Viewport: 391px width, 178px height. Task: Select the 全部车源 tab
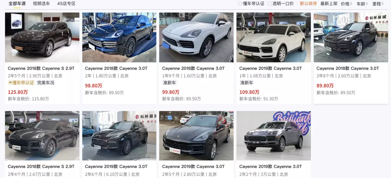[17, 4]
